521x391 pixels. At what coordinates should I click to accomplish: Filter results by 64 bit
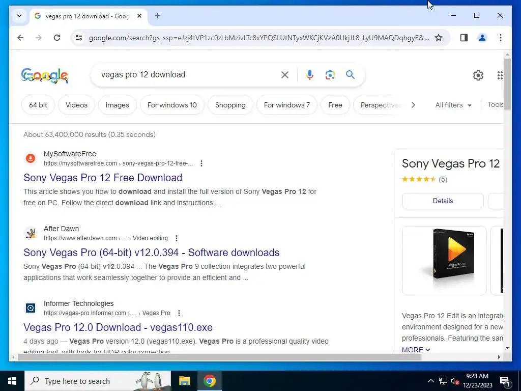pos(38,105)
